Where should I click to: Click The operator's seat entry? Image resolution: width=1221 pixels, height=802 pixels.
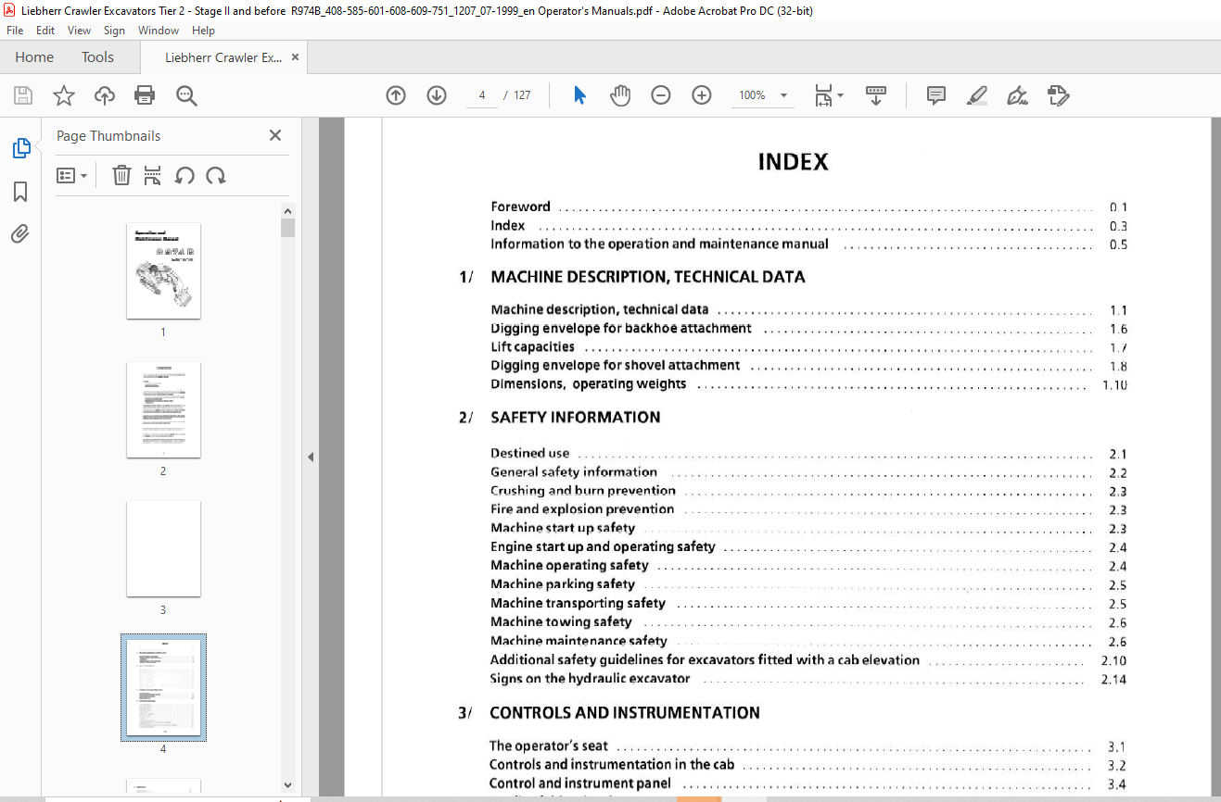pyautogui.click(x=549, y=746)
